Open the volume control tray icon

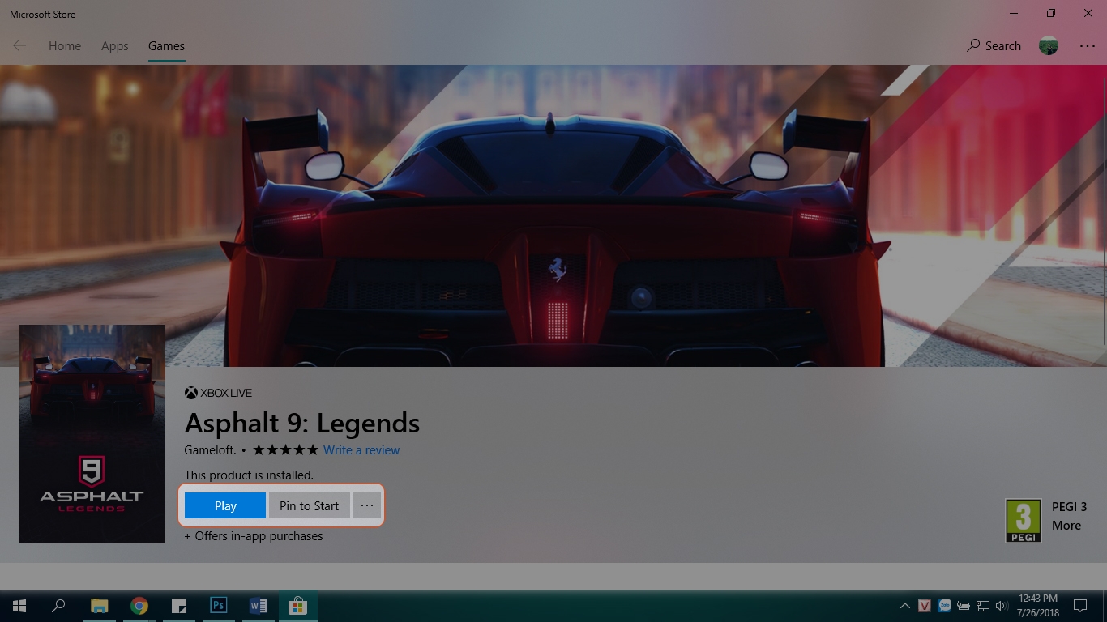click(1002, 606)
